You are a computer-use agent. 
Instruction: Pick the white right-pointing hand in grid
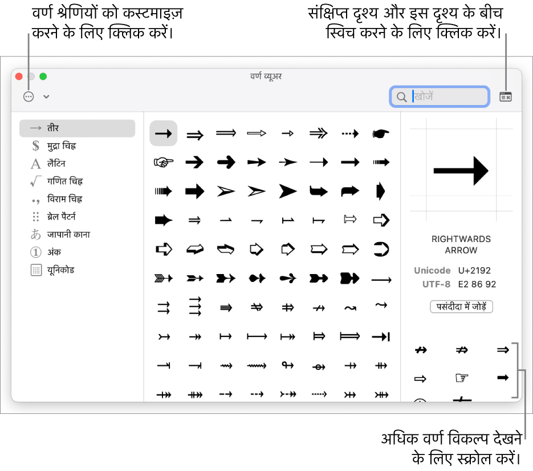coord(164,162)
